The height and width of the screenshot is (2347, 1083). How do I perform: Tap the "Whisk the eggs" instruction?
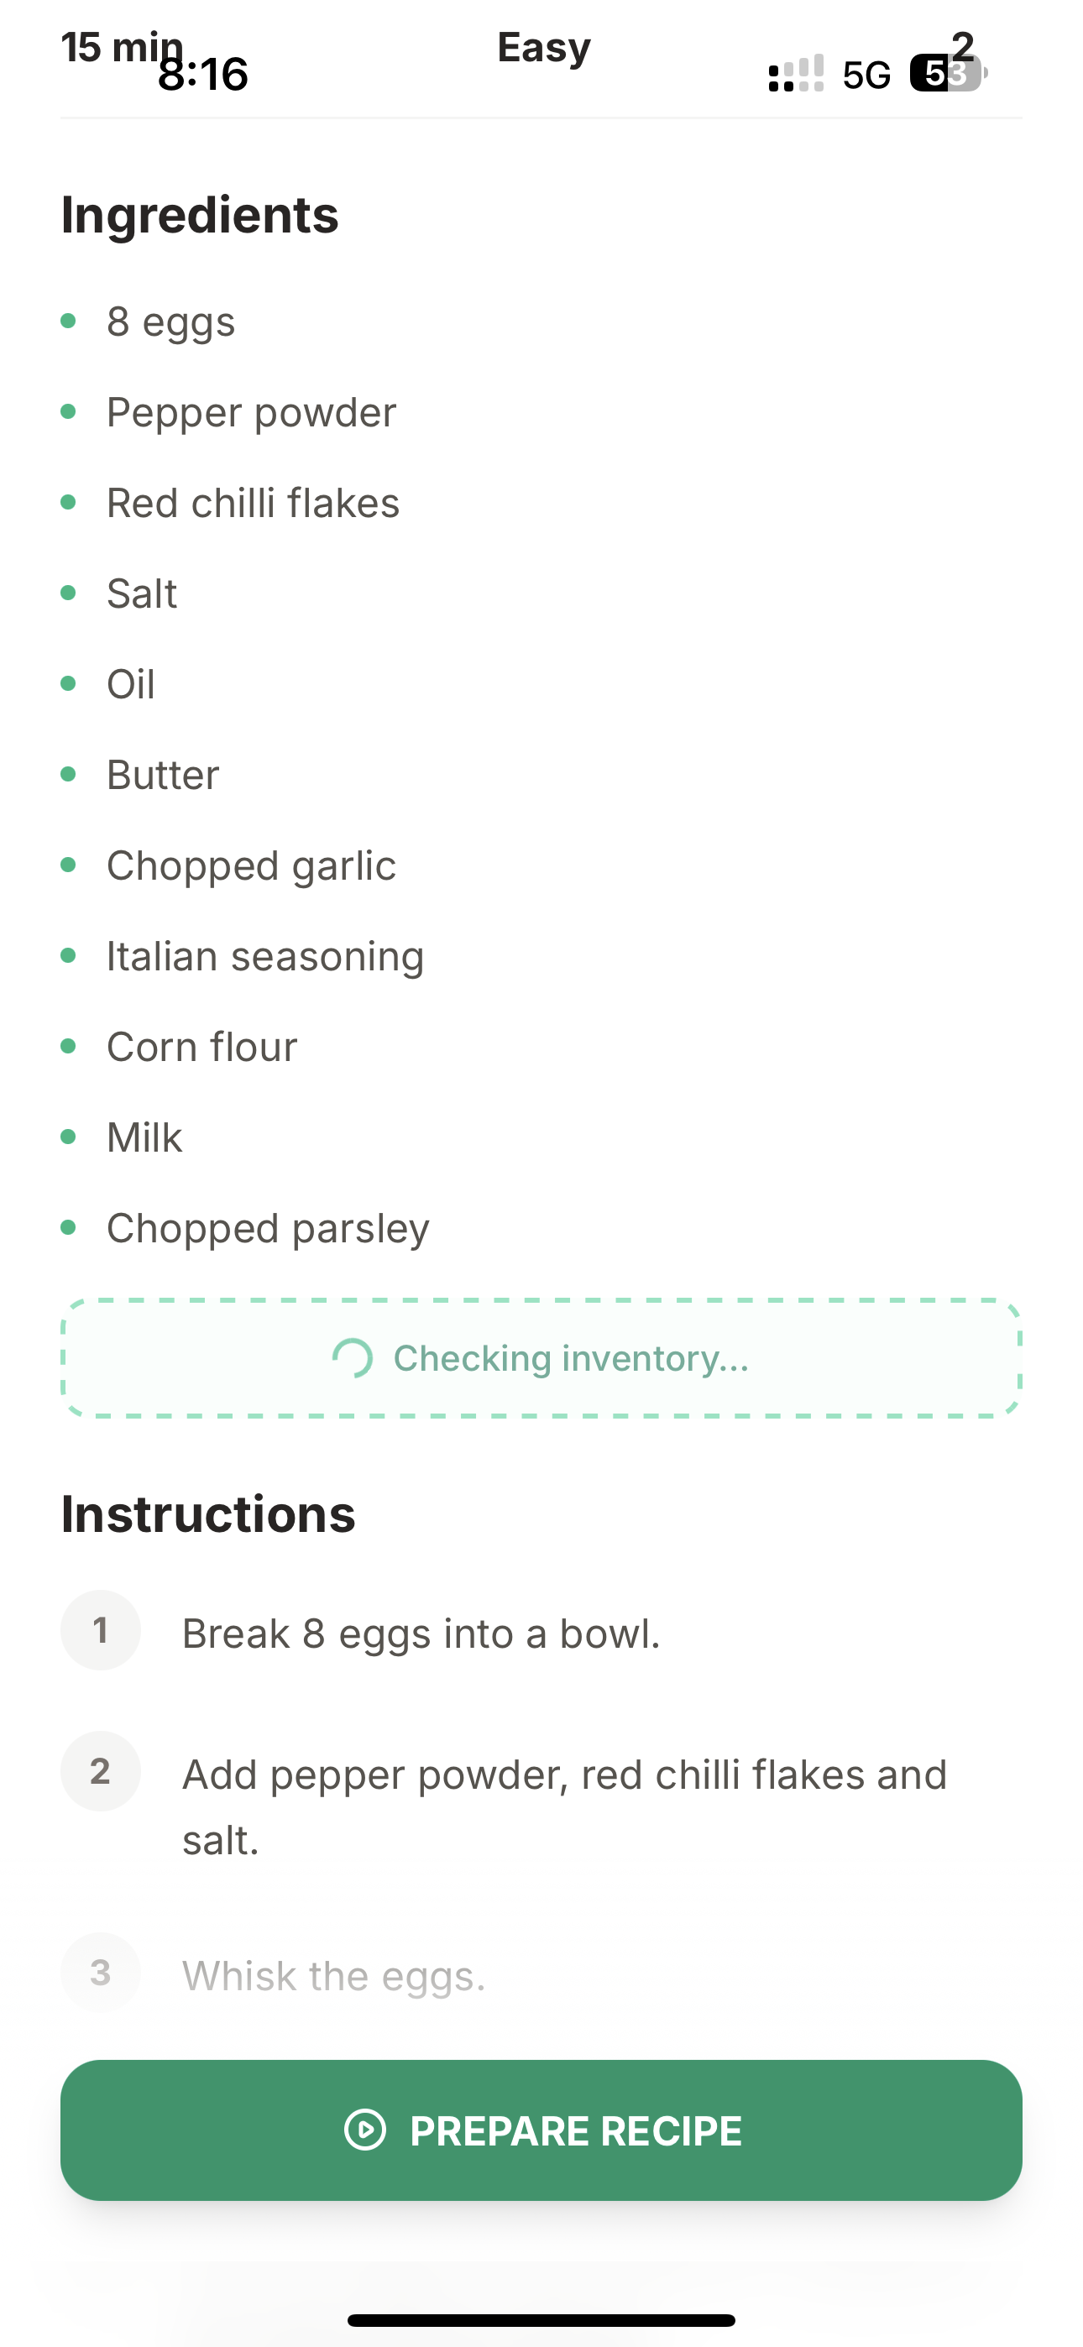pyautogui.click(x=333, y=1976)
